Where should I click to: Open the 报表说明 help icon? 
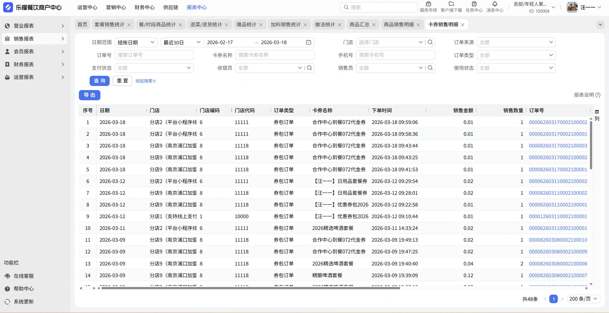point(598,95)
